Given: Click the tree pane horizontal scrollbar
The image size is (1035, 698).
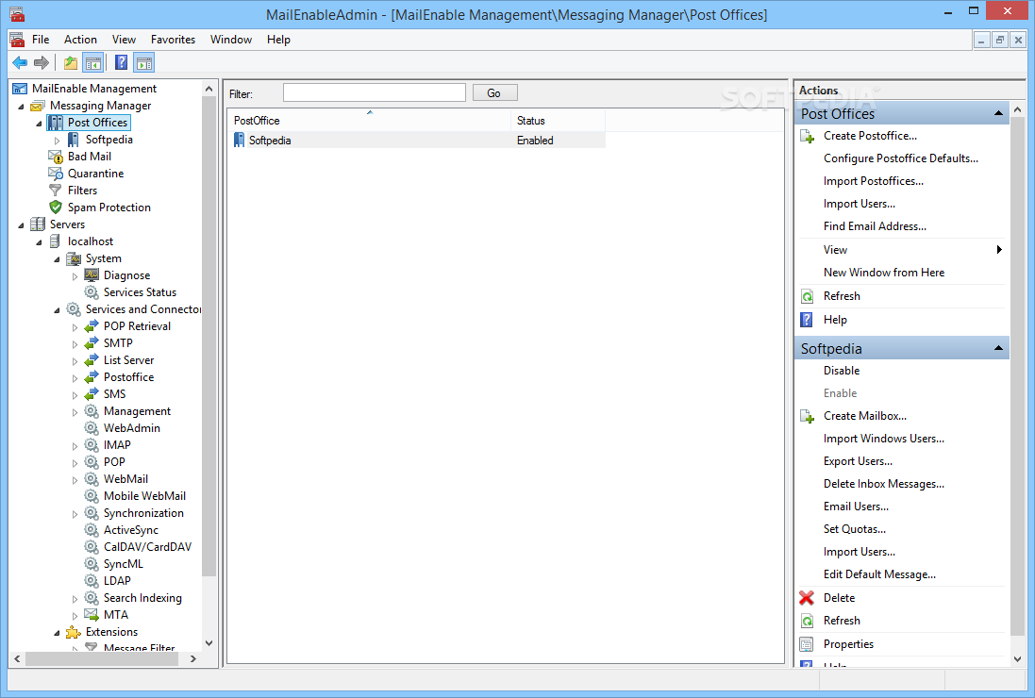Looking at the screenshot, I should point(102,658).
